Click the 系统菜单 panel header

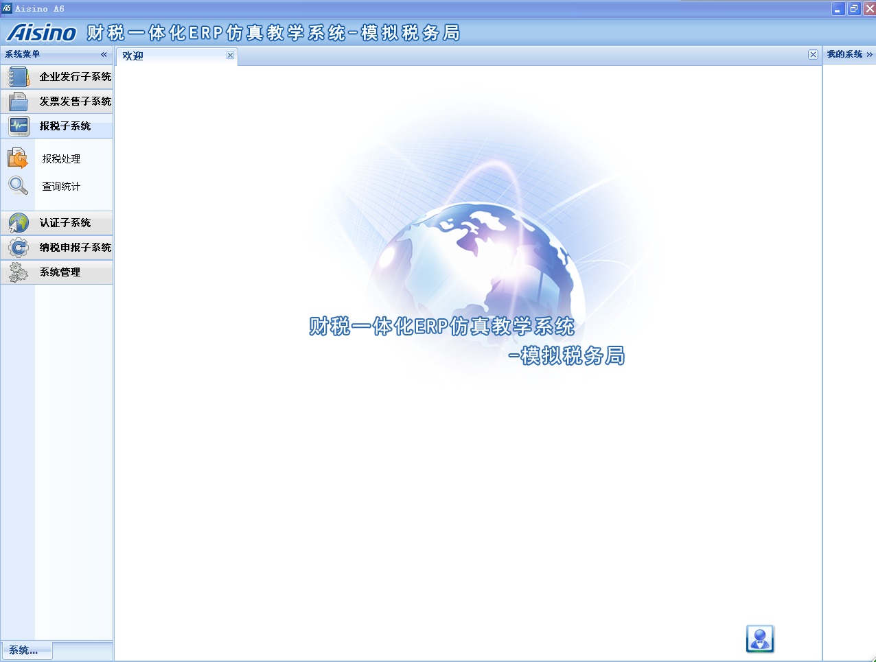[x=57, y=54]
